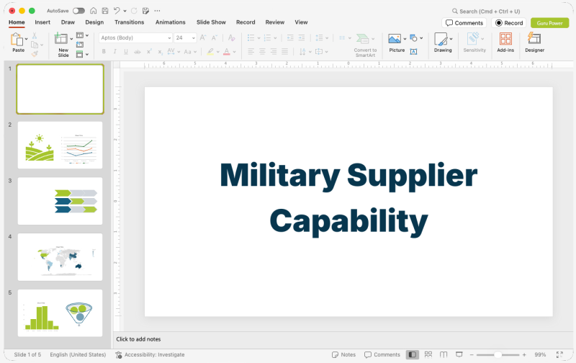Open the Drawing tools icon
Image resolution: width=576 pixels, height=363 pixels.
point(441,39)
